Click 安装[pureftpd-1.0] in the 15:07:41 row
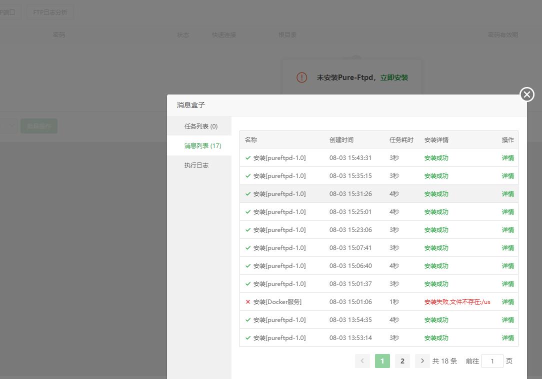The height and width of the screenshot is (379, 542). coord(279,248)
